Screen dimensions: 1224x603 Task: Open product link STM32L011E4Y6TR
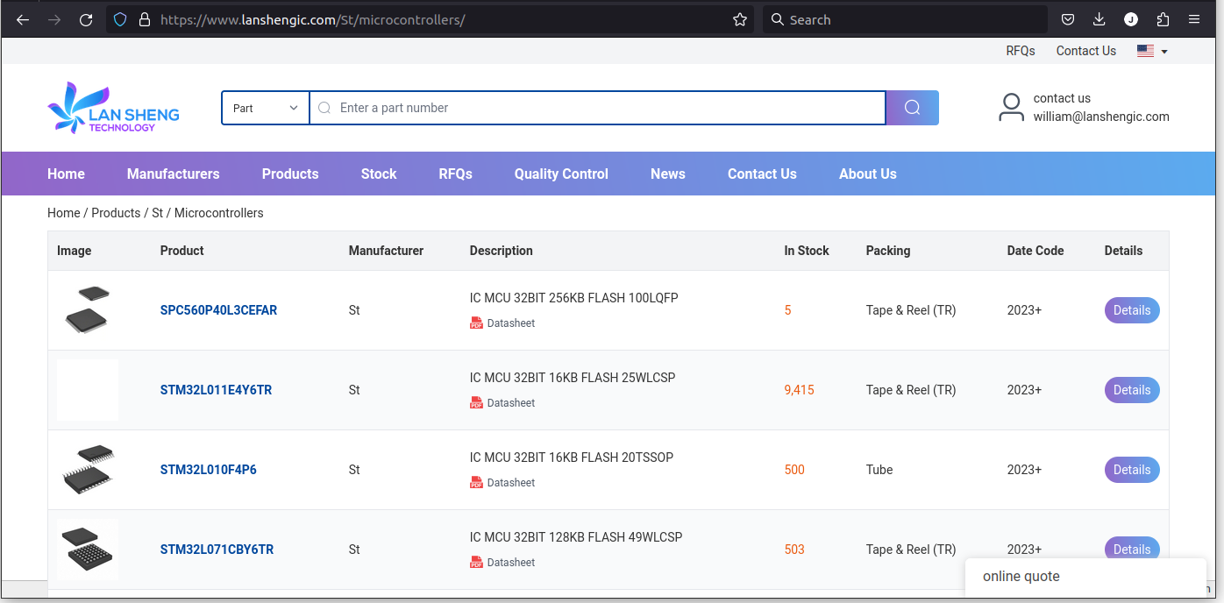[216, 390]
